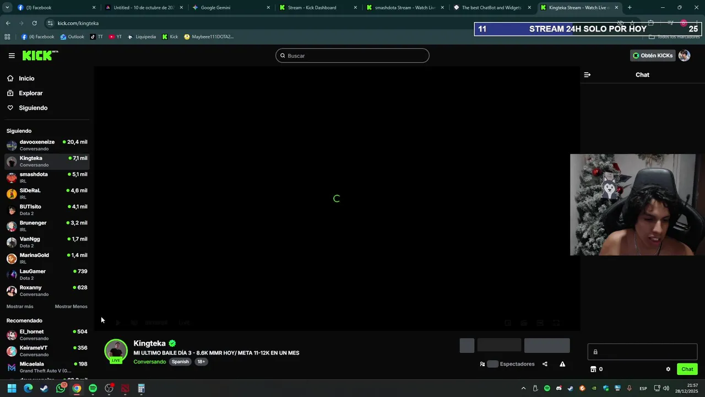Switch to Stream - Kick Dashboard tab

[x=318, y=8]
